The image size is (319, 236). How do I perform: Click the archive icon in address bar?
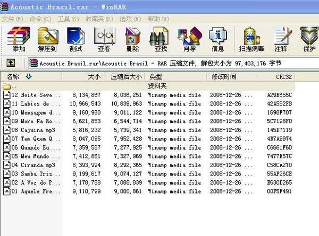coord(33,63)
